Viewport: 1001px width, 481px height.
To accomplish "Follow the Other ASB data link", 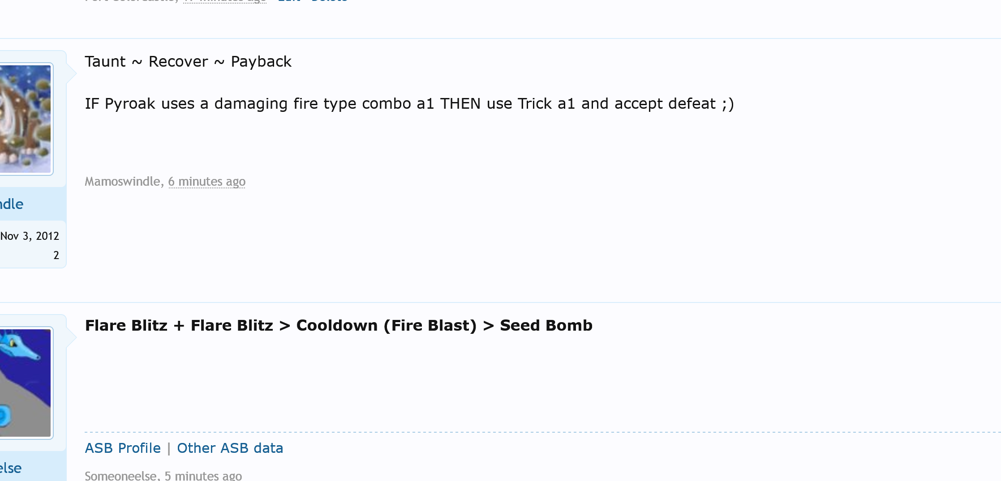I will 230,448.
